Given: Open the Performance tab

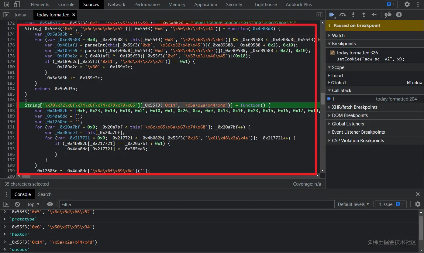Looking at the screenshot, I should (147, 5).
